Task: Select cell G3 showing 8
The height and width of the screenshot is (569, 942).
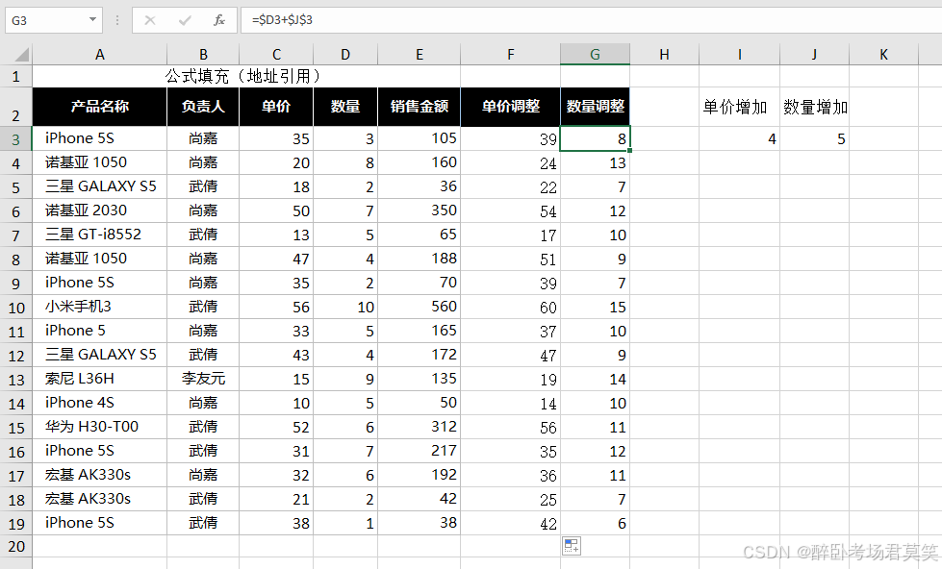Action: pos(595,138)
